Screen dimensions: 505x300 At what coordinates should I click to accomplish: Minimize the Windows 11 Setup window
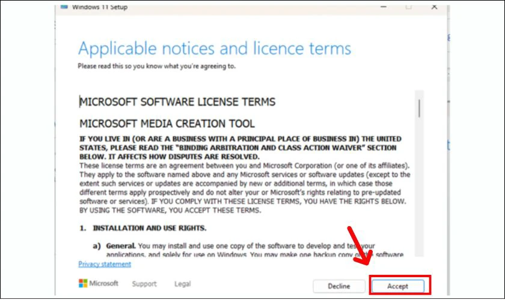tap(384, 7)
